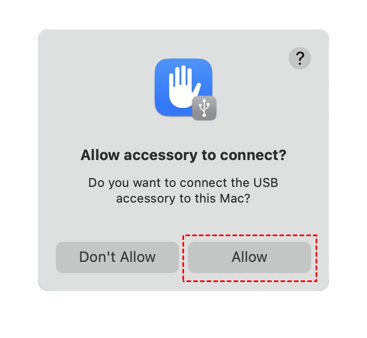This screenshot has height=338, width=367.
Task: Click the USB trident symbol on the badge
Action: pyautogui.click(x=204, y=107)
